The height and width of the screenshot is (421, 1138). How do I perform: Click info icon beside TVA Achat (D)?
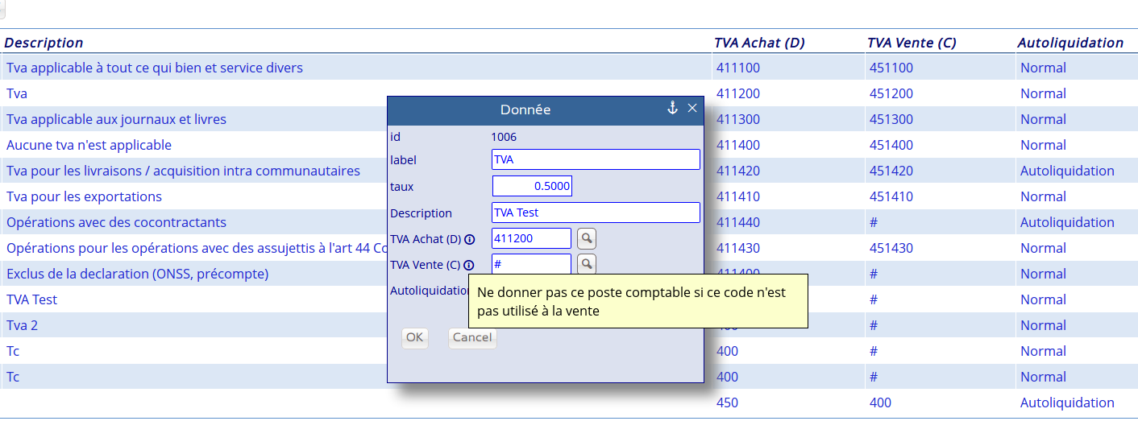point(469,239)
